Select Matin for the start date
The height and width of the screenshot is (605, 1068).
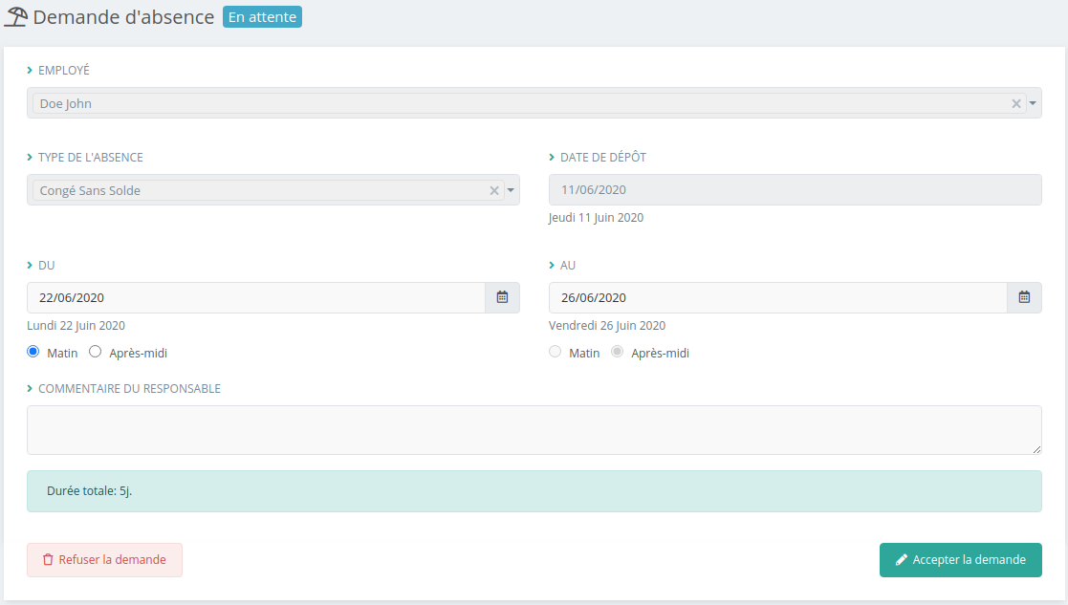(33, 352)
